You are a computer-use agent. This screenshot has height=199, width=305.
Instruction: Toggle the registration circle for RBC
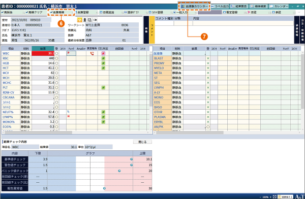tap(56, 58)
